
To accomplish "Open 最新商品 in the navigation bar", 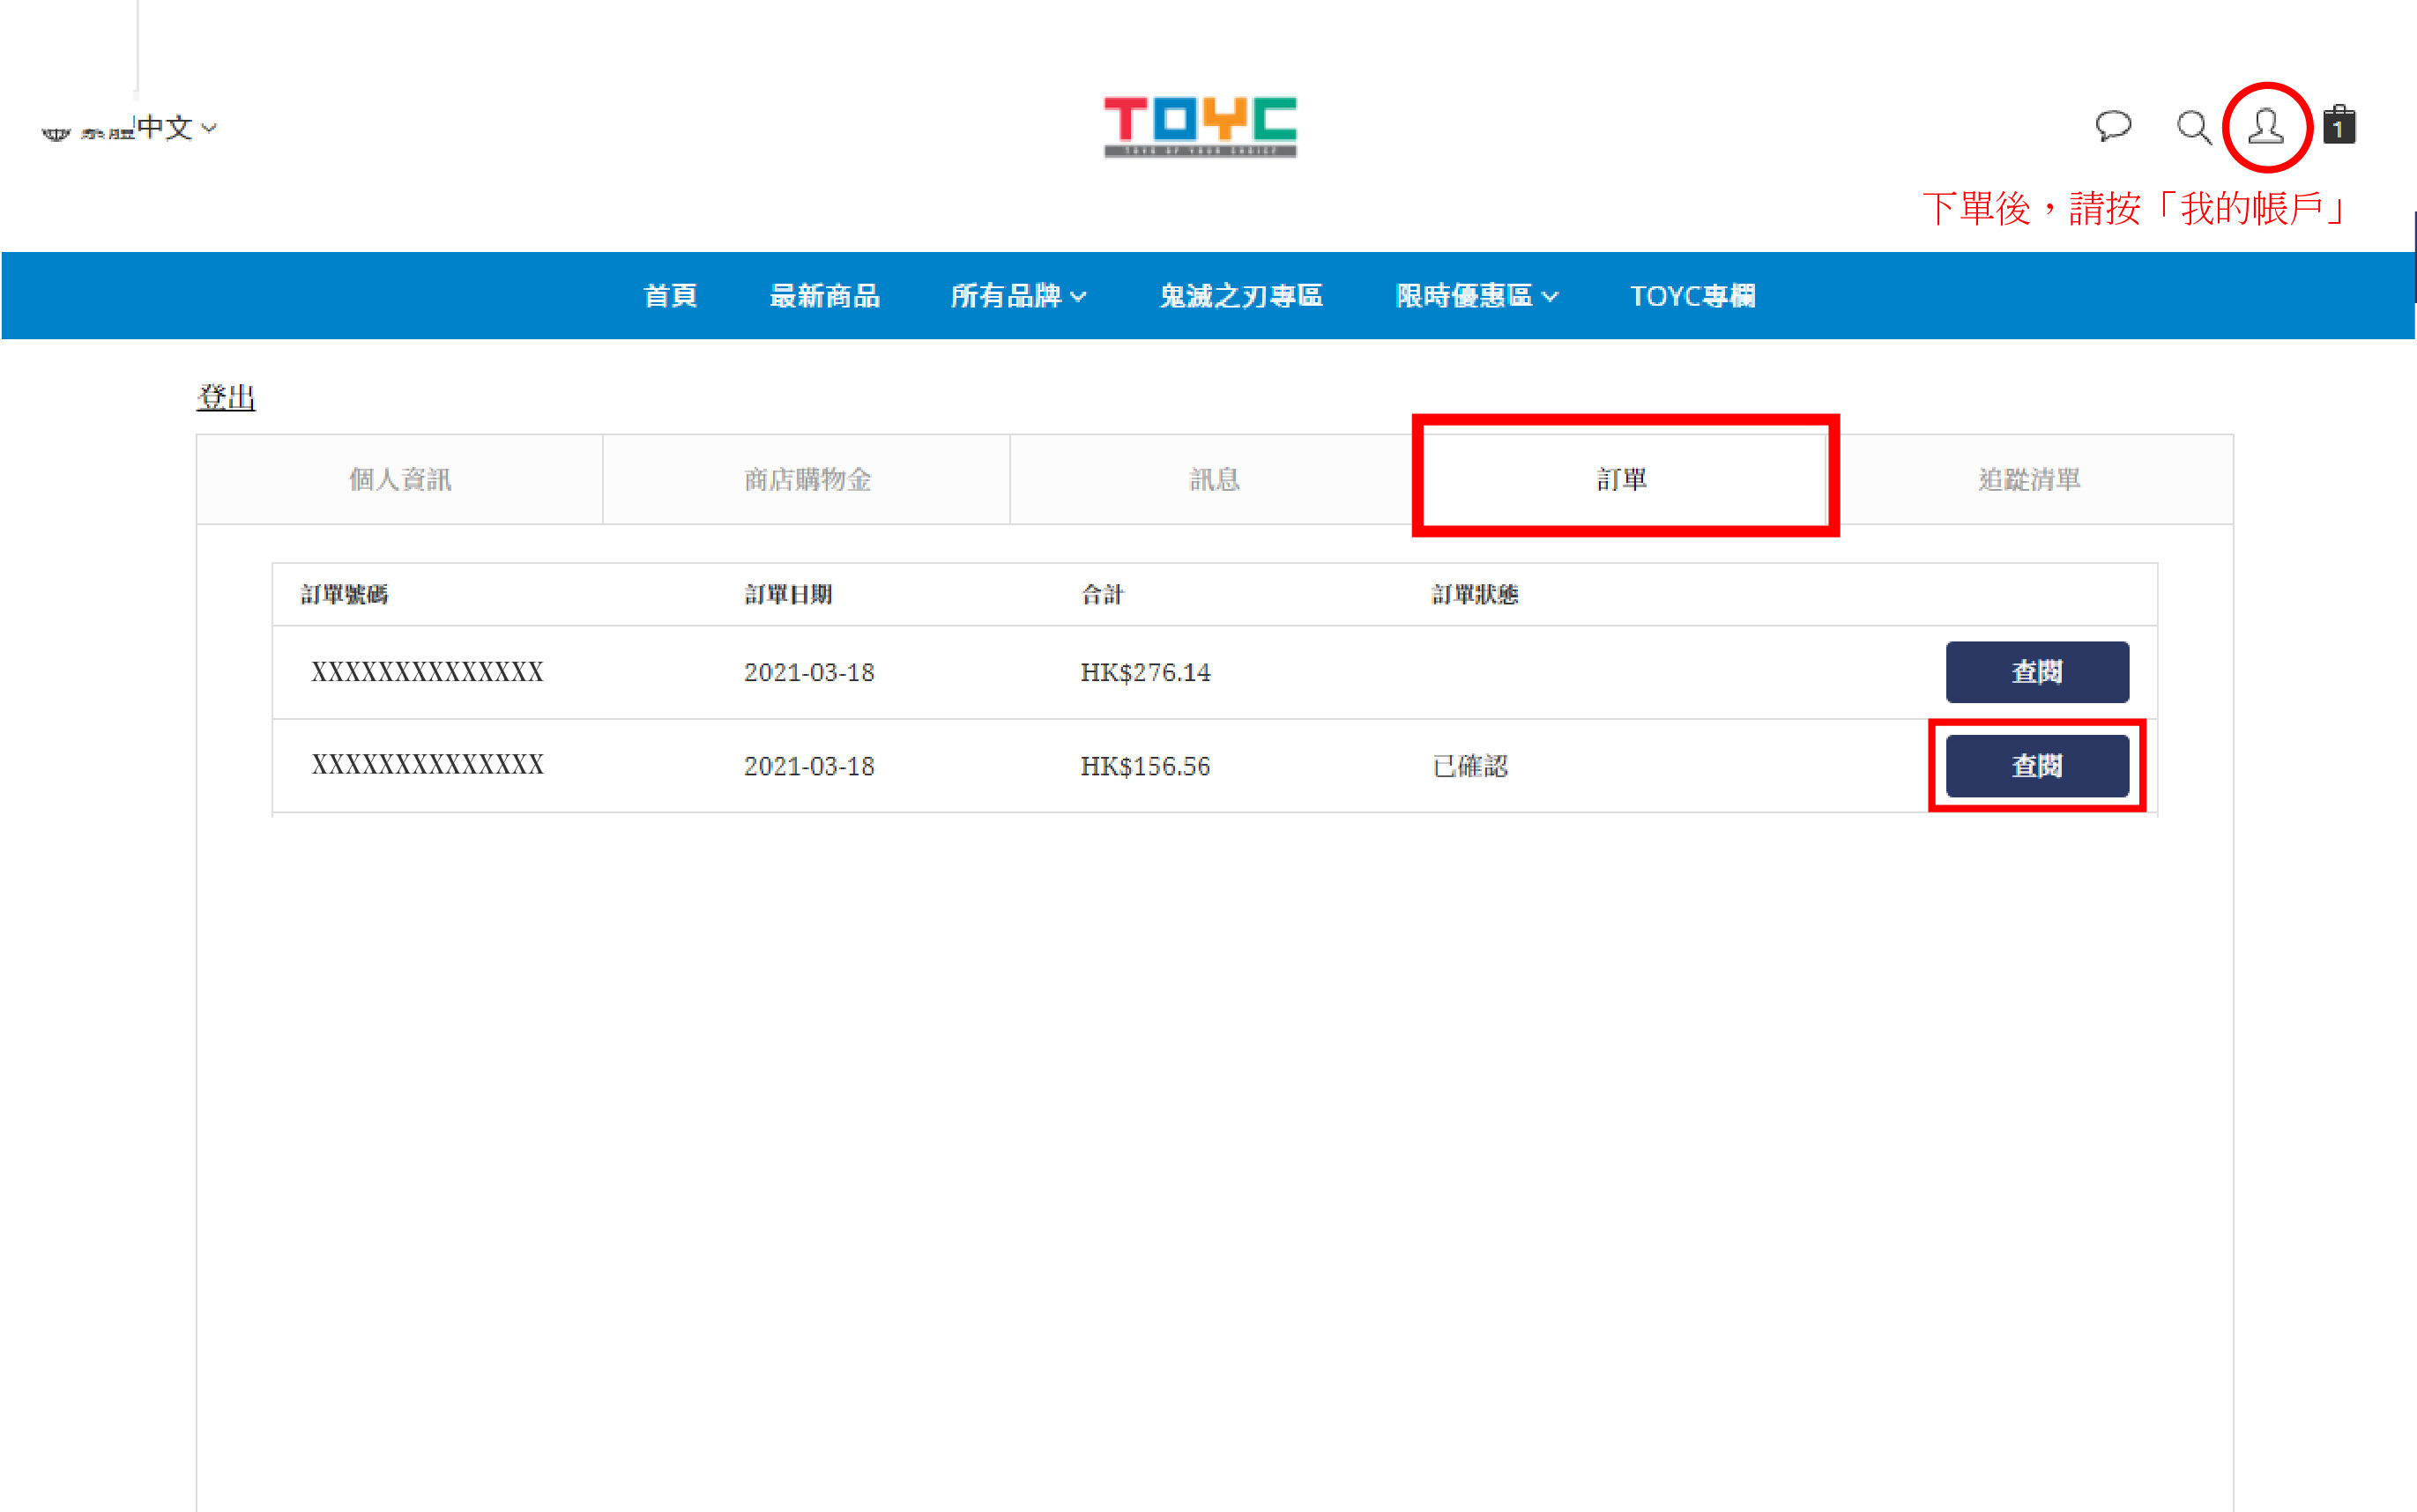I will point(824,296).
